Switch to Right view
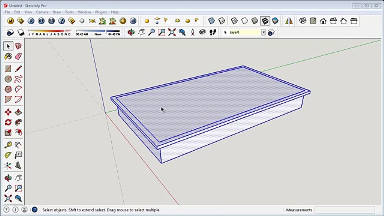Viewport: 384px width, 216px height. [x=333, y=21]
